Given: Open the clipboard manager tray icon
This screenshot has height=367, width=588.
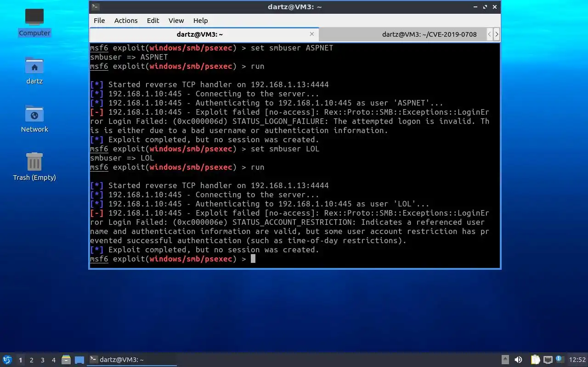Looking at the screenshot, I should [535, 360].
